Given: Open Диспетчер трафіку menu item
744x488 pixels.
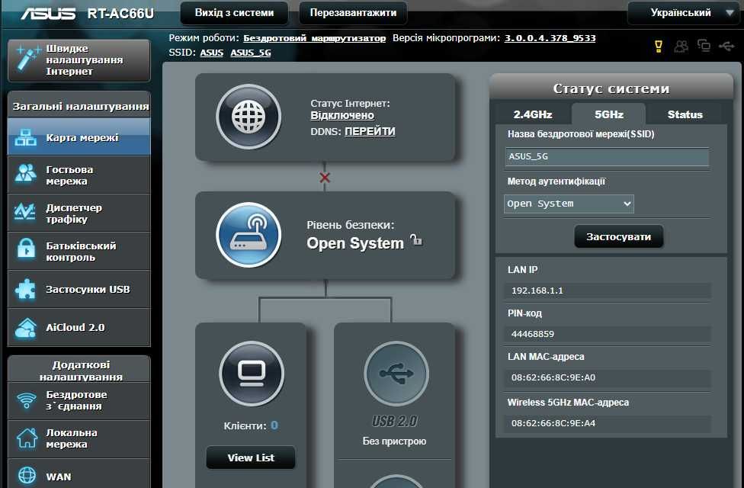Looking at the screenshot, I should point(79,213).
